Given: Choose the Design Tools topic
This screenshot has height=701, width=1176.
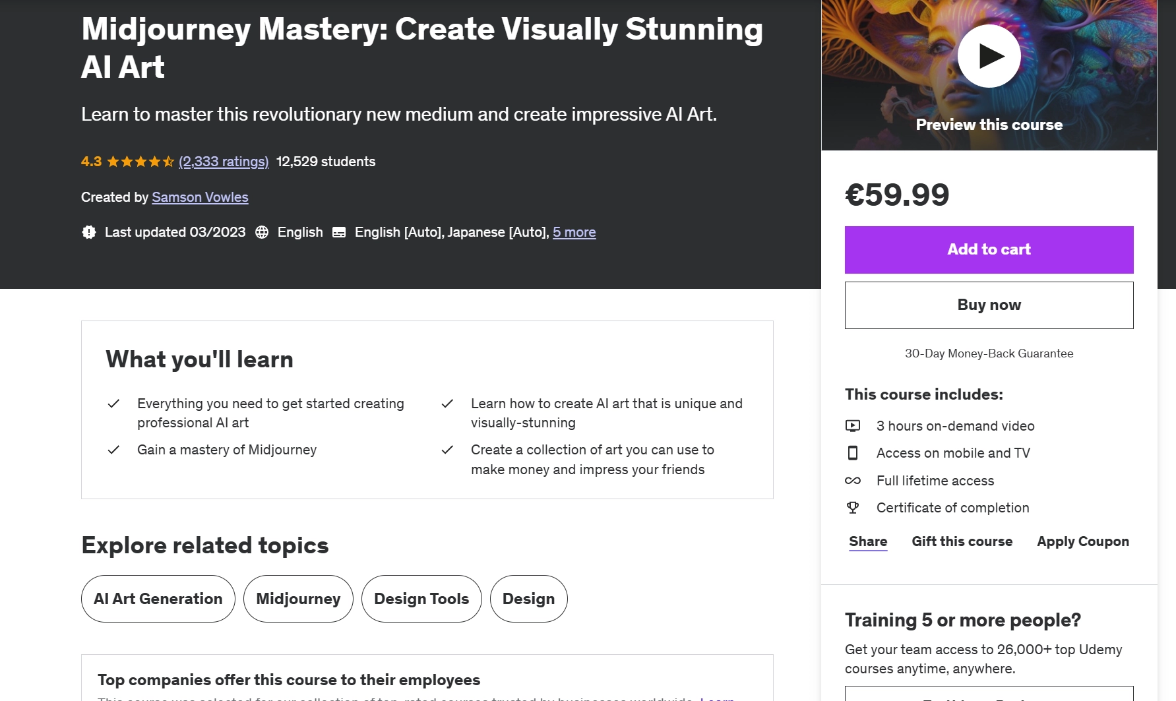Looking at the screenshot, I should pyautogui.click(x=421, y=599).
